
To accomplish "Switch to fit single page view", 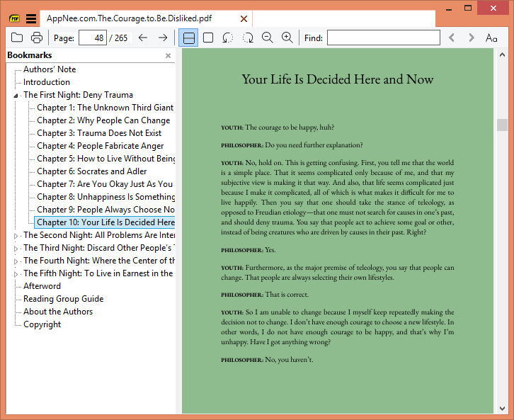I will (208, 38).
